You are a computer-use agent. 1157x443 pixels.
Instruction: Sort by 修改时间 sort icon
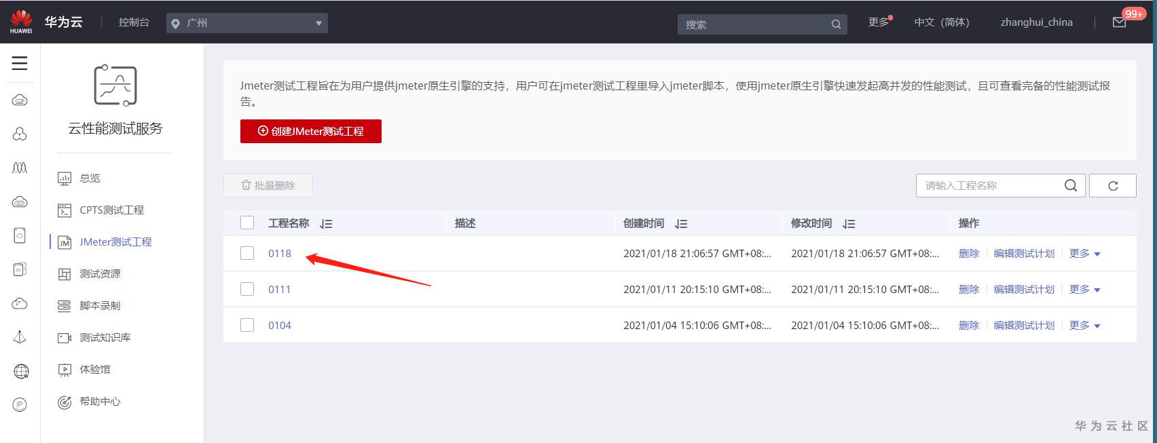pyautogui.click(x=849, y=224)
